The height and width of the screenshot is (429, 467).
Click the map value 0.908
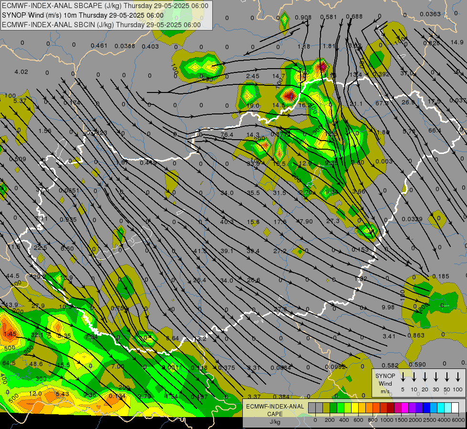[303, 18]
